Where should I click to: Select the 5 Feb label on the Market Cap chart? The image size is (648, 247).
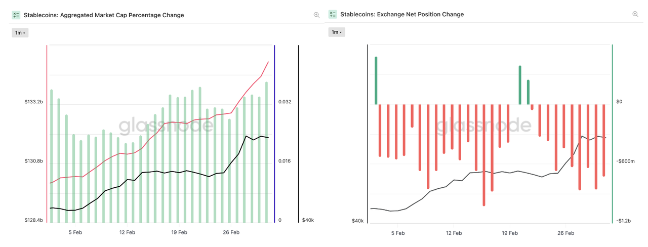coord(75,233)
